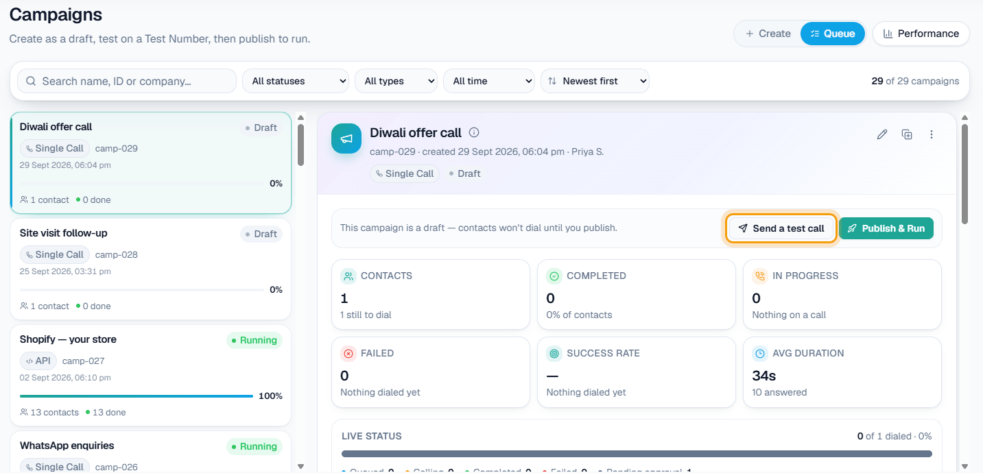
Task: Click the Contacts people icon in stats card
Action: (348, 276)
